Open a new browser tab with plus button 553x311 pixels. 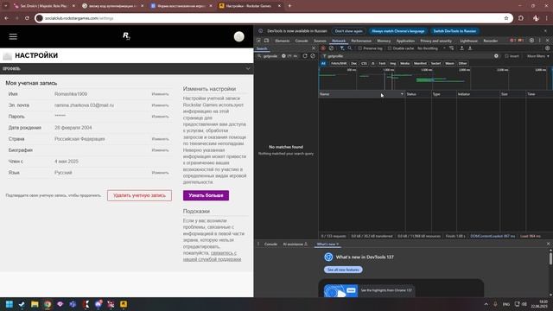click(x=289, y=6)
